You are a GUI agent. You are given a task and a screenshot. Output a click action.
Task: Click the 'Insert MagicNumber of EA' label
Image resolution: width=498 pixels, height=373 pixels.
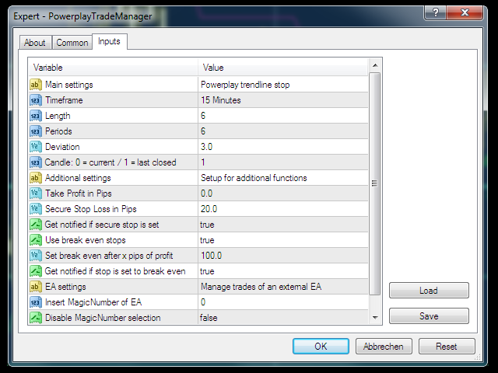coord(93,302)
